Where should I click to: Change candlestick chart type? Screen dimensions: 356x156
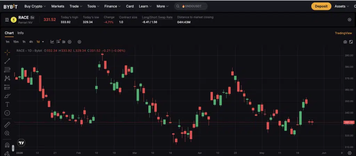tap(64, 42)
